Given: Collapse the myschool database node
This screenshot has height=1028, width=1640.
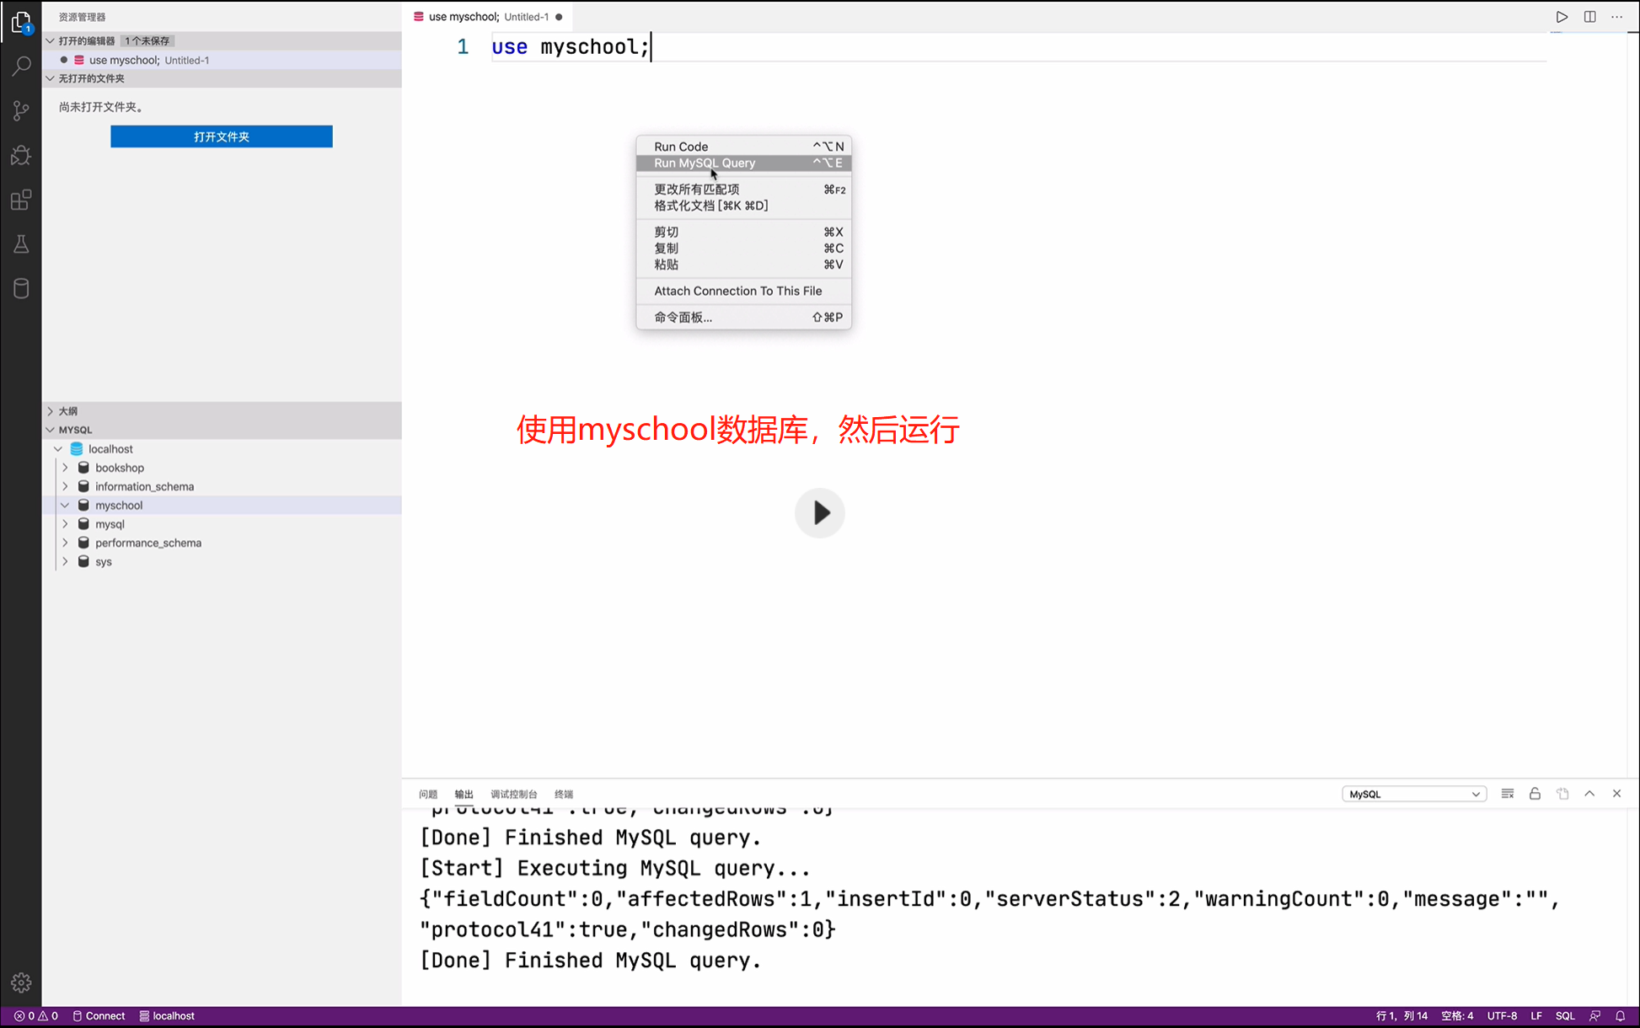Looking at the screenshot, I should point(65,506).
